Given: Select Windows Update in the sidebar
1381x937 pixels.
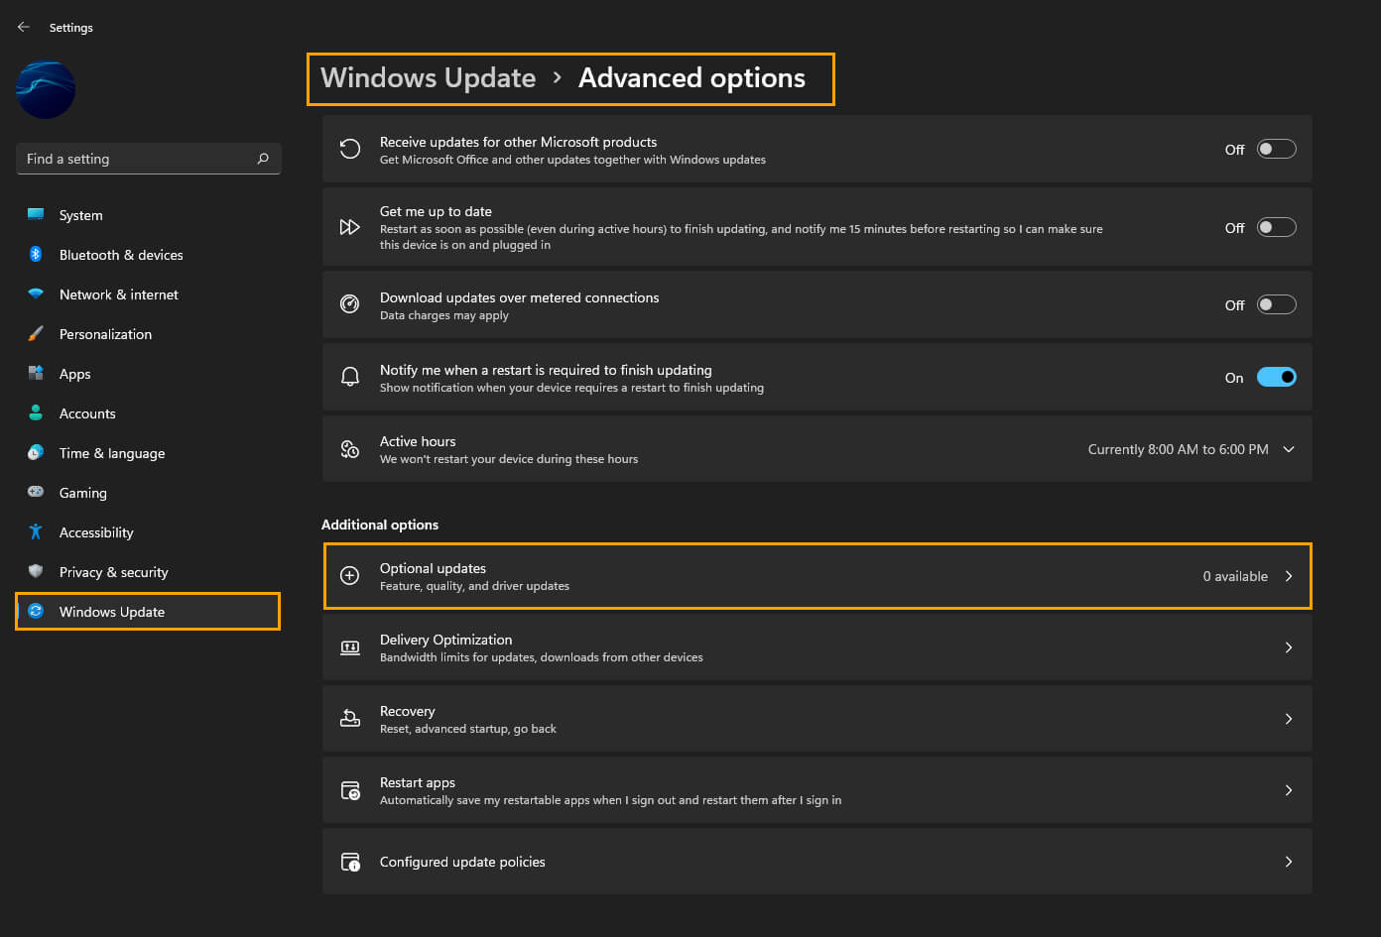Looking at the screenshot, I should coord(149,612).
